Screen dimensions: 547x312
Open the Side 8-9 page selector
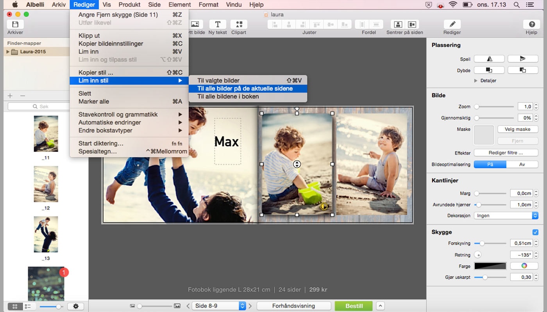pos(218,306)
